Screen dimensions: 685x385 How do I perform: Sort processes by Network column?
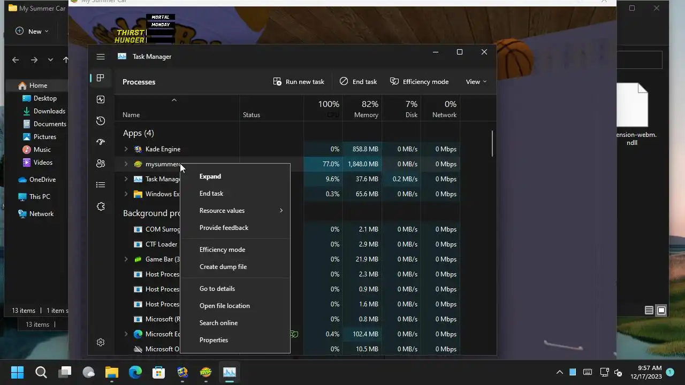click(440, 109)
